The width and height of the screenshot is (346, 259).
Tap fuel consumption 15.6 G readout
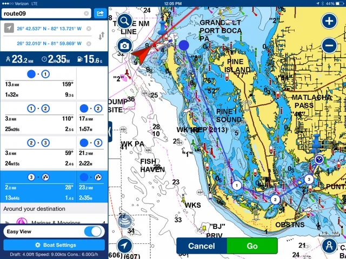(90, 59)
